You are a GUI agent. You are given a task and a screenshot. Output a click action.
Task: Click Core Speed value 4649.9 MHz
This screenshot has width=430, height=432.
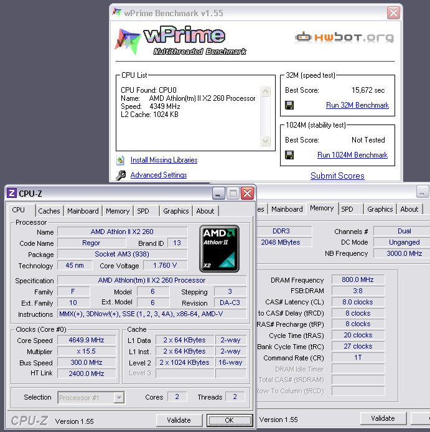86,340
